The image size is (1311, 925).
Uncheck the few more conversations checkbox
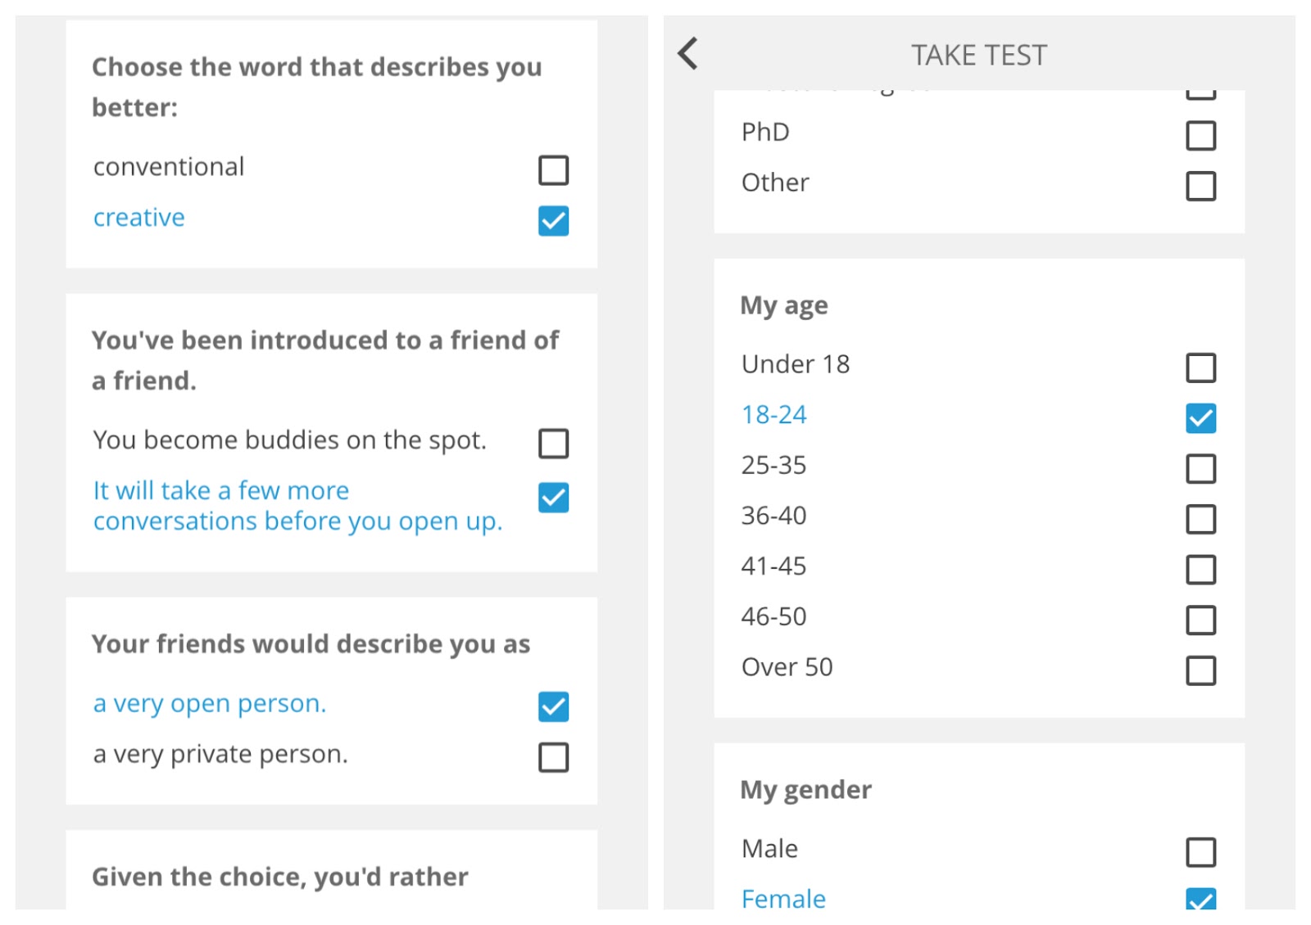[x=553, y=497]
